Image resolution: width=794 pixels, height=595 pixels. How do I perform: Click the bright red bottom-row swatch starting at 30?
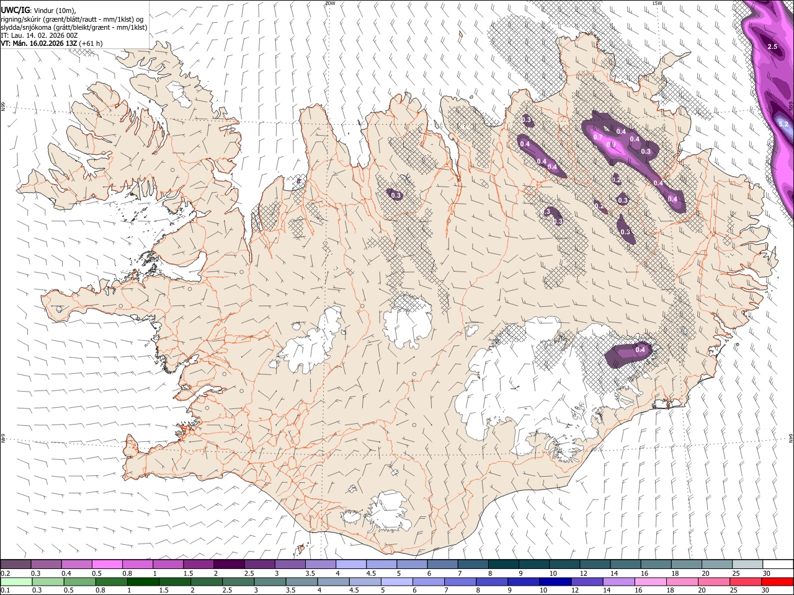[777, 582]
